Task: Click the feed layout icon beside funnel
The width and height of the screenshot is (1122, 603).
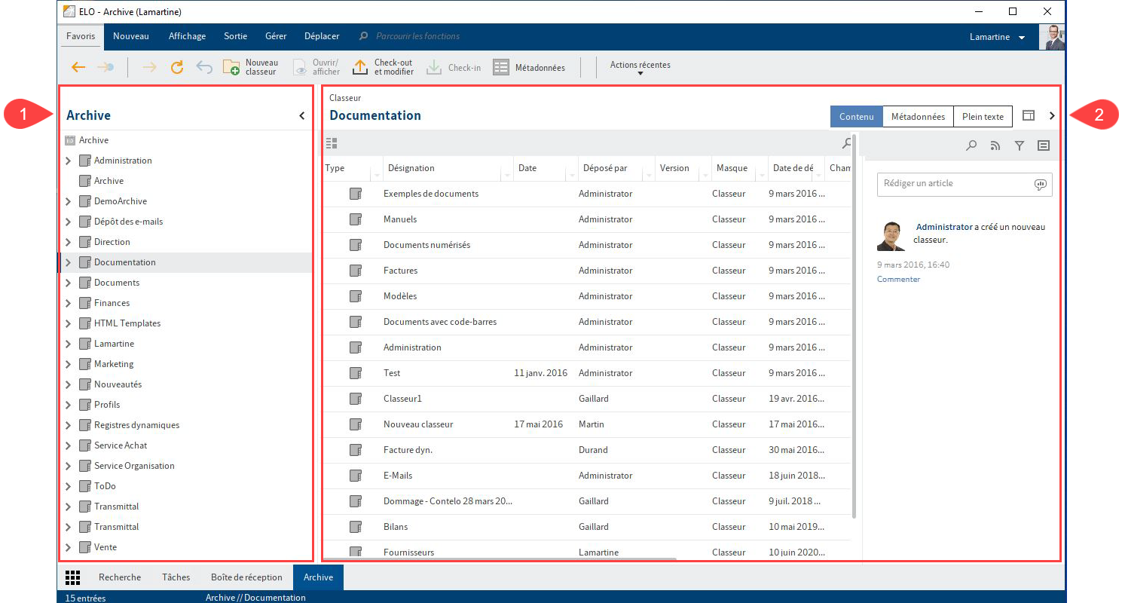Action: (1044, 146)
